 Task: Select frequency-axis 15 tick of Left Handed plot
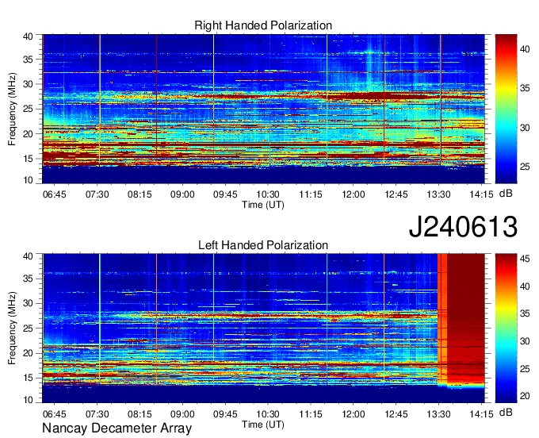[28, 378]
